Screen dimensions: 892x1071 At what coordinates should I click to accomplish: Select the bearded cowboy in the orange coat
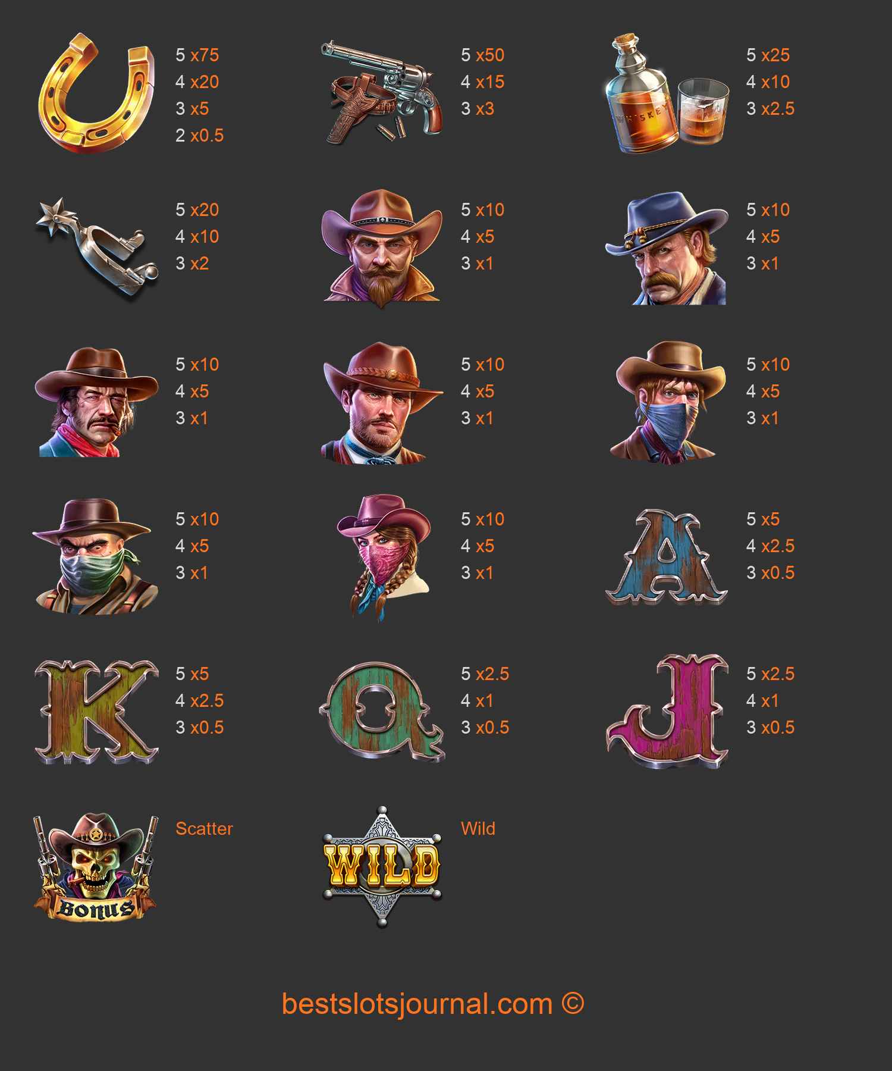(382, 248)
